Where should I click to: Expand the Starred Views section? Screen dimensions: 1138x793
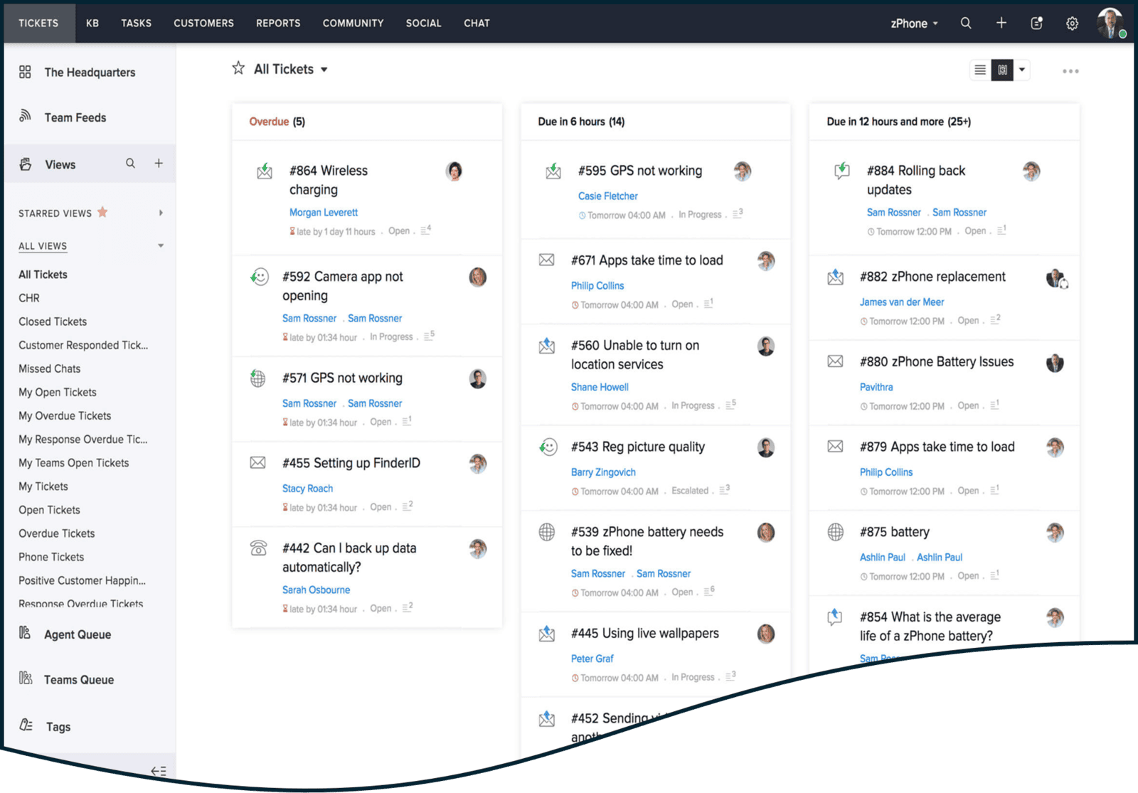pos(161,213)
